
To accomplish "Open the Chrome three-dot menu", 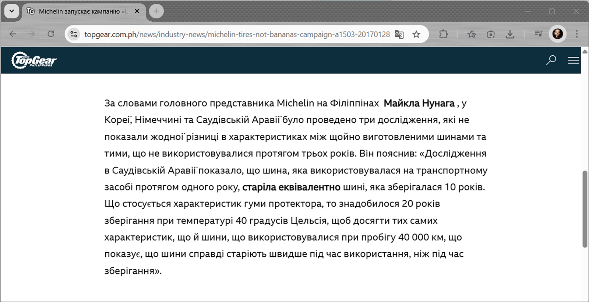I will (x=577, y=34).
